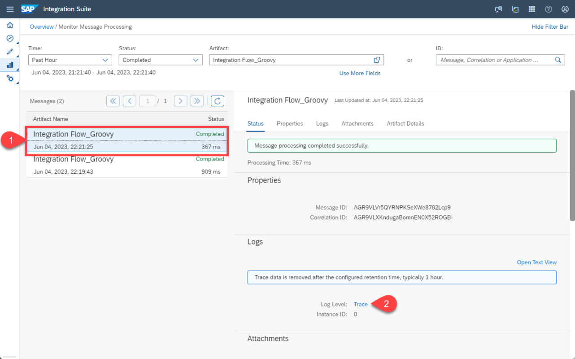Switch to the Attachments tab

coord(357,123)
